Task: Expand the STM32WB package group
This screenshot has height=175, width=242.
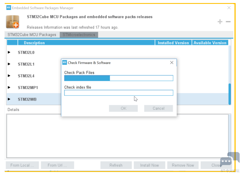Action: [x=9, y=99]
